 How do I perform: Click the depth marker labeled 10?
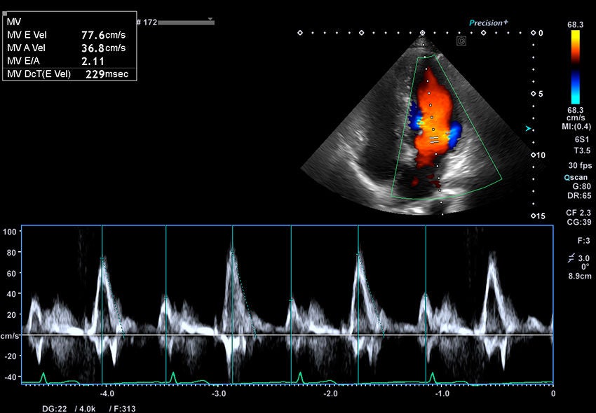[538, 155]
